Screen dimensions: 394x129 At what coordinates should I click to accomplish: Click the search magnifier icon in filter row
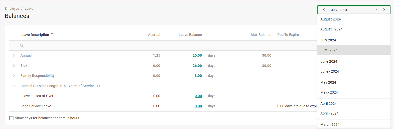[x=22, y=46]
